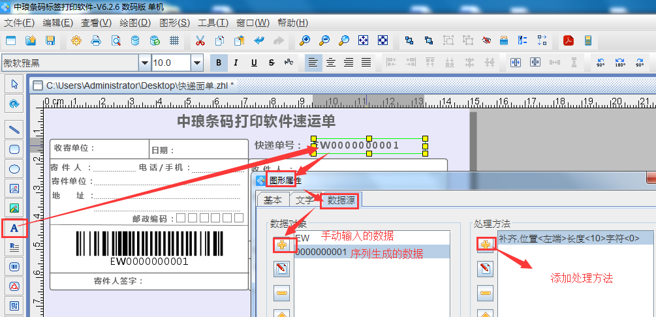Open the font name dropdown 微软雅黑

144,63
